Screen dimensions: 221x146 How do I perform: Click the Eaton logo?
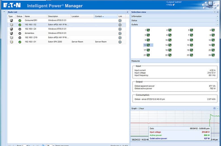12,5
